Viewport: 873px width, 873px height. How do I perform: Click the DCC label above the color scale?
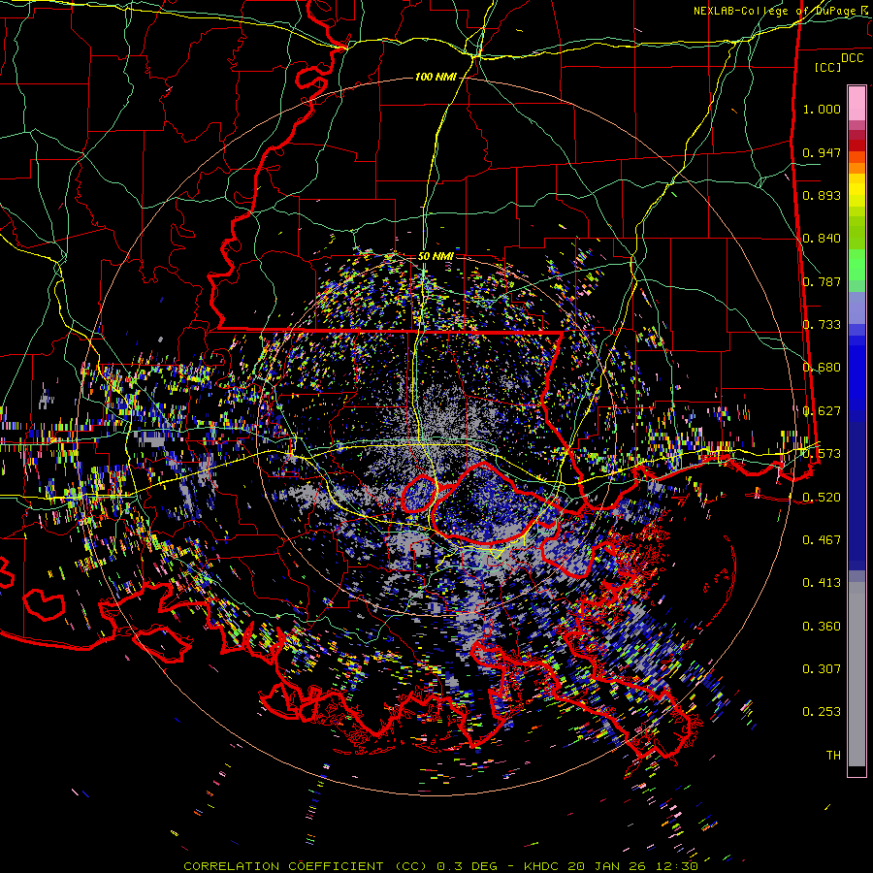(852, 58)
